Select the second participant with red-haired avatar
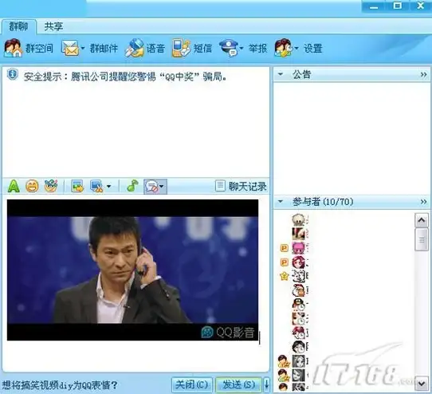This screenshot has height=394, width=432. click(298, 234)
